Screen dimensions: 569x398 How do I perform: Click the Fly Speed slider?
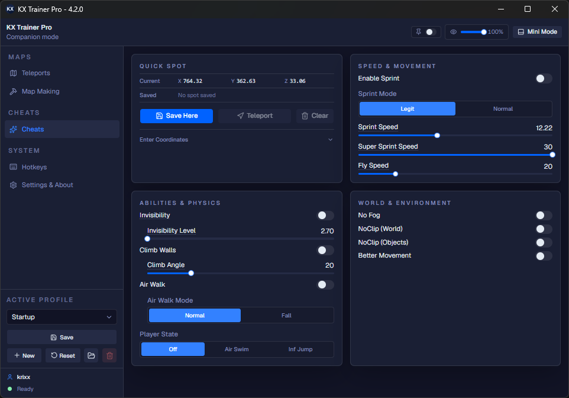coord(455,174)
